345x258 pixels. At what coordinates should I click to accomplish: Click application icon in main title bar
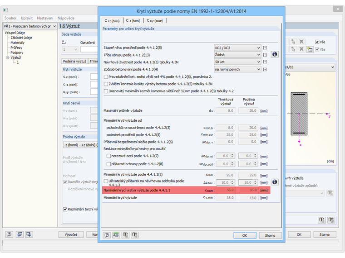[5, 10]
